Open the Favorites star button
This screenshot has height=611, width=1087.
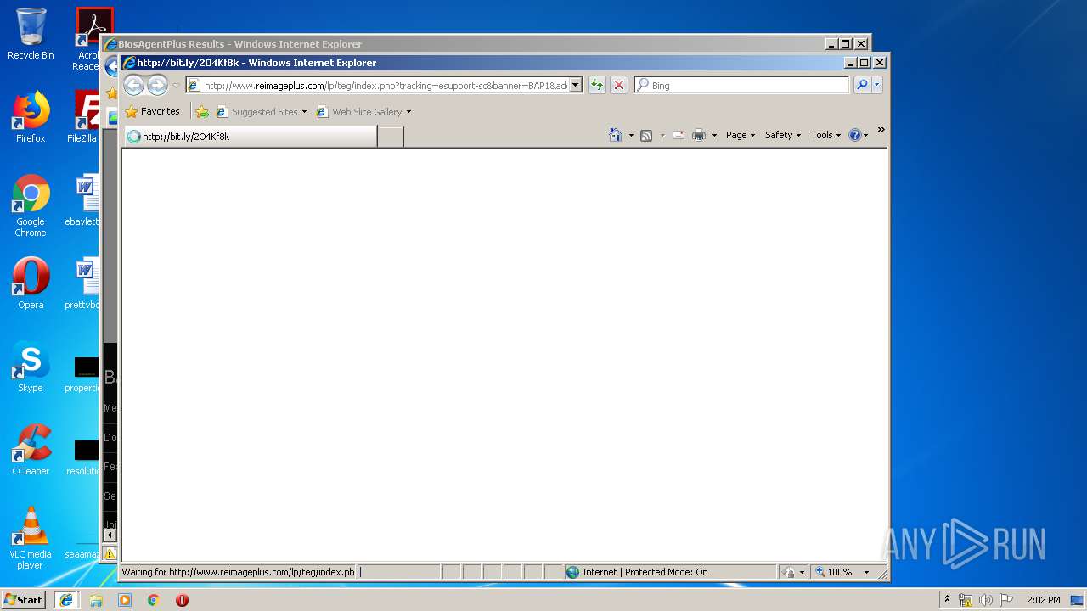(153, 111)
